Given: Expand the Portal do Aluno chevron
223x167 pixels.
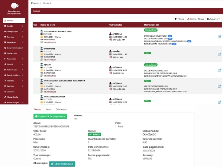Looking at the screenshot, I should 23,75.
